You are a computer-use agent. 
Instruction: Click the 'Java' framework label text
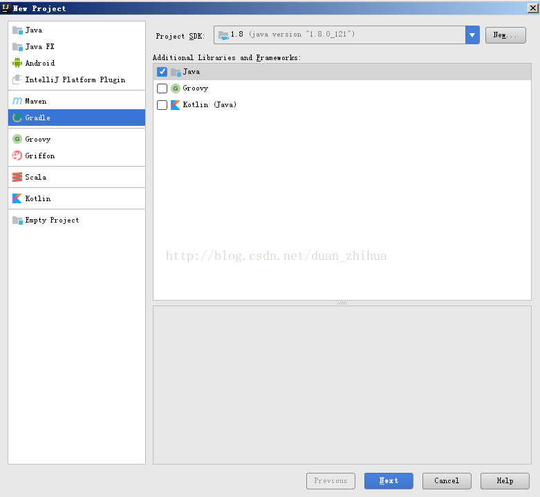click(x=191, y=72)
